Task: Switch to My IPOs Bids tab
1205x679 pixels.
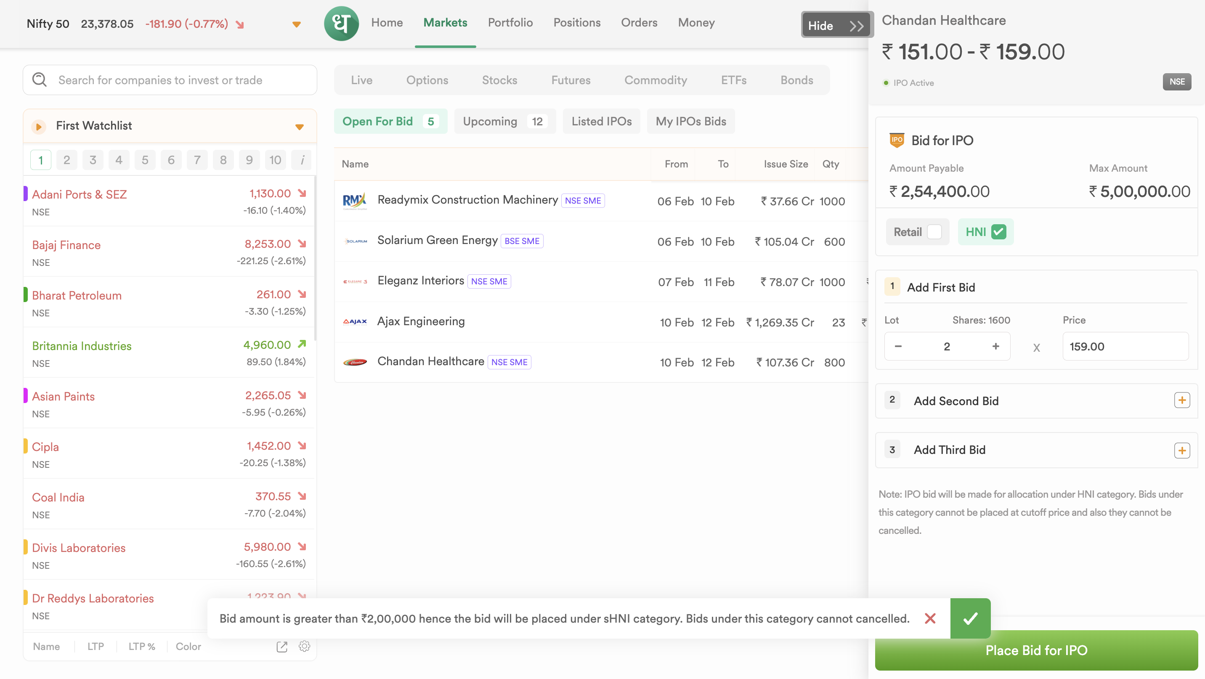Action: point(691,121)
